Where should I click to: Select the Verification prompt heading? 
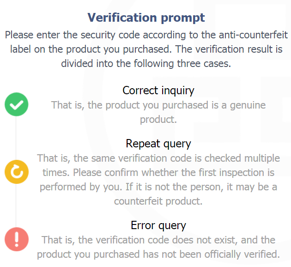[146, 18]
